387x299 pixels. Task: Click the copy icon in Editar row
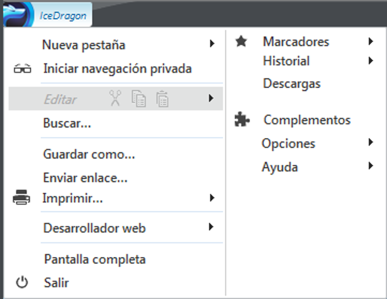pos(139,99)
